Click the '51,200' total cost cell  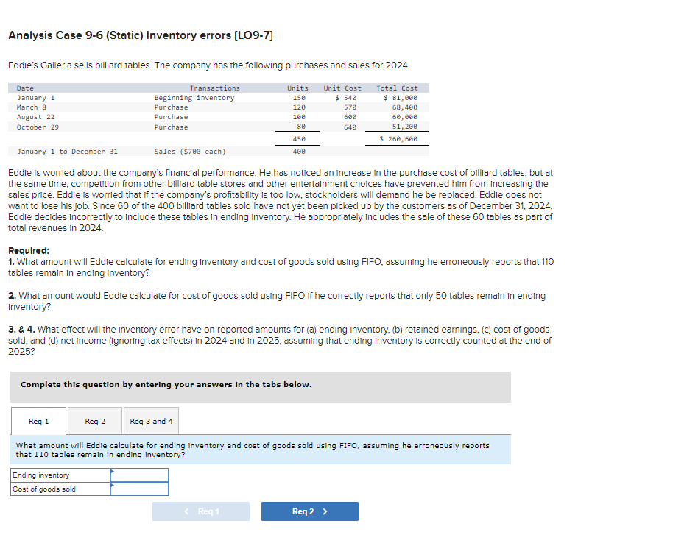pyautogui.click(x=405, y=127)
